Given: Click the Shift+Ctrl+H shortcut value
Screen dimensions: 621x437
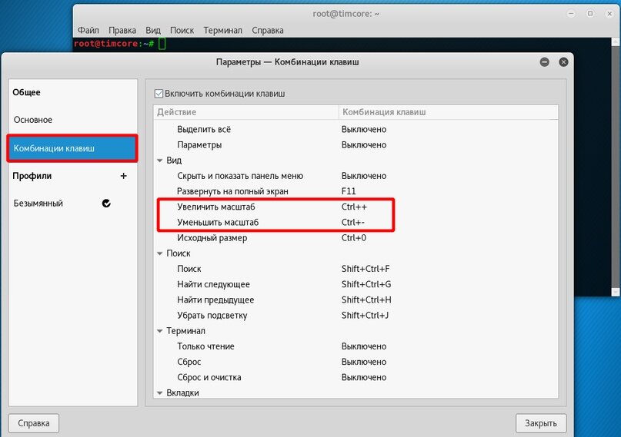Looking at the screenshot, I should click(366, 300).
